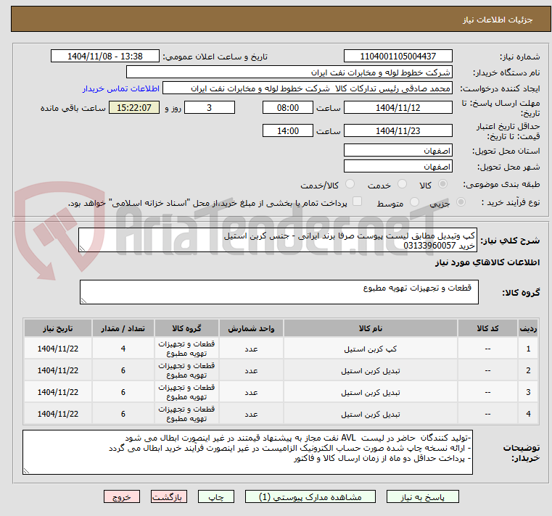Click the price validity date 1404/11/23
This screenshot has width=552, height=516.
[x=397, y=131]
